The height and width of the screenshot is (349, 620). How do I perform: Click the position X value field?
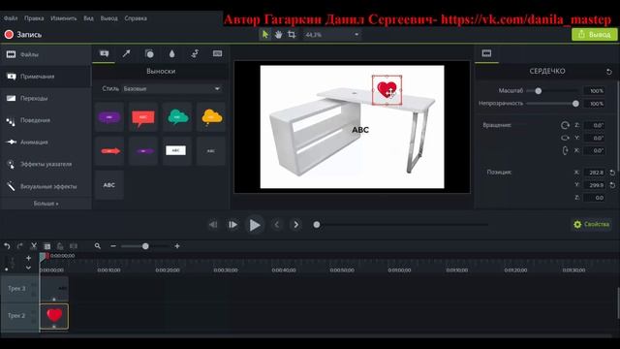coord(595,173)
